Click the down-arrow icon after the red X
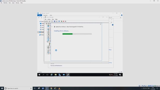Image resolution: width=160 pixels, height=90 pixels. click(x=65, y=21)
